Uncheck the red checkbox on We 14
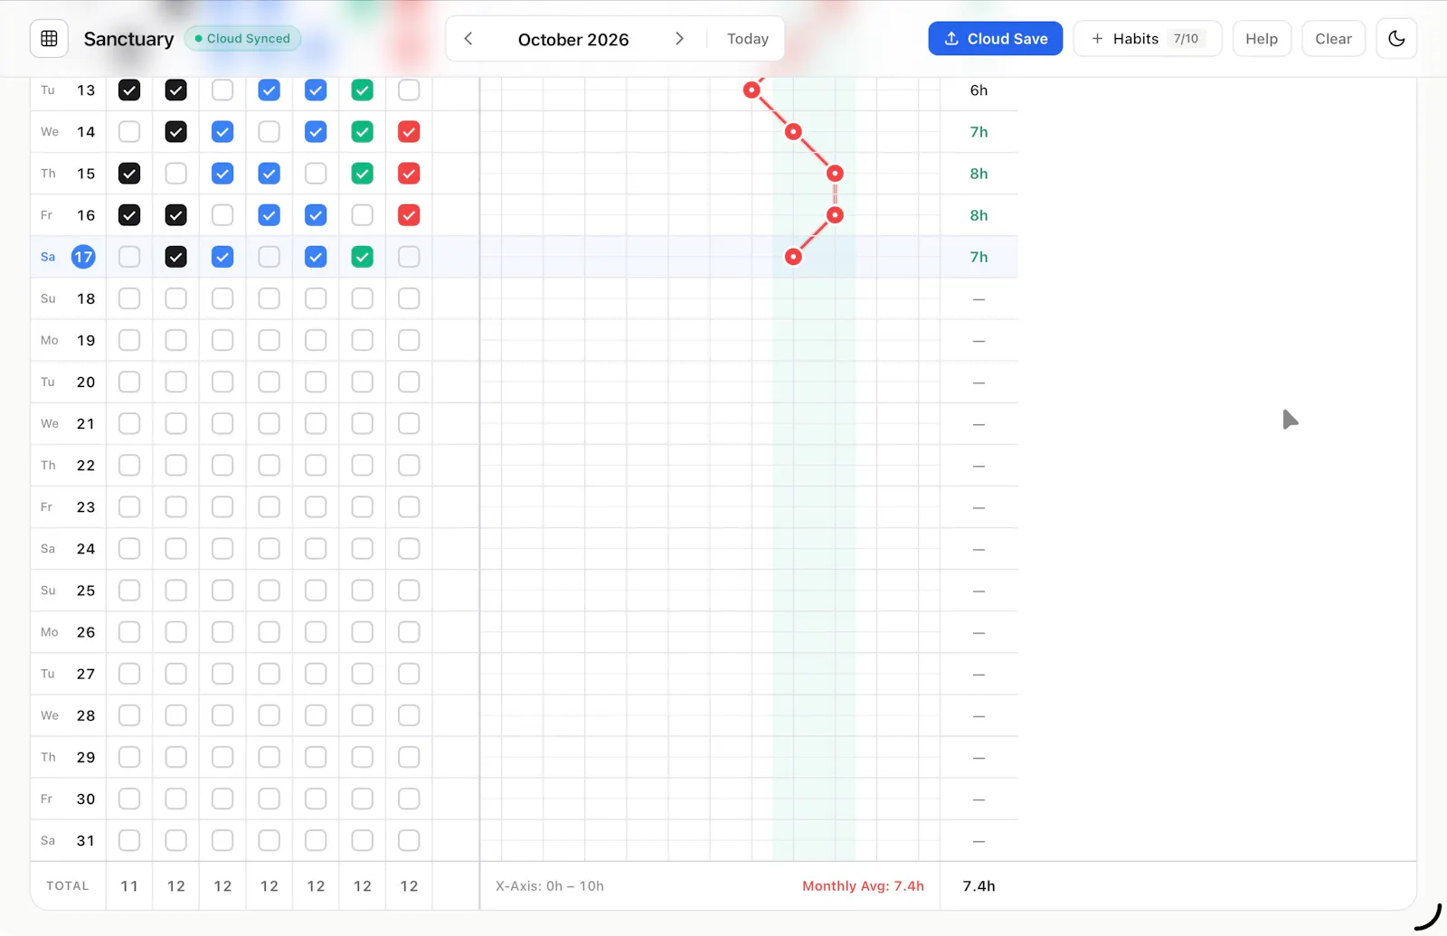This screenshot has width=1447, height=936. pos(409,132)
